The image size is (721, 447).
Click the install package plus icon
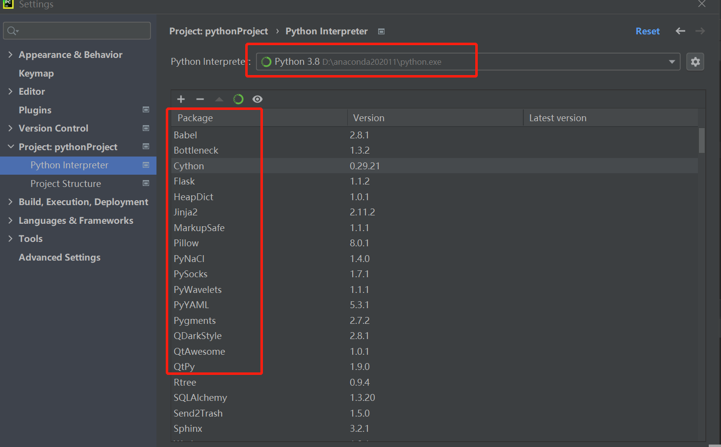181,99
